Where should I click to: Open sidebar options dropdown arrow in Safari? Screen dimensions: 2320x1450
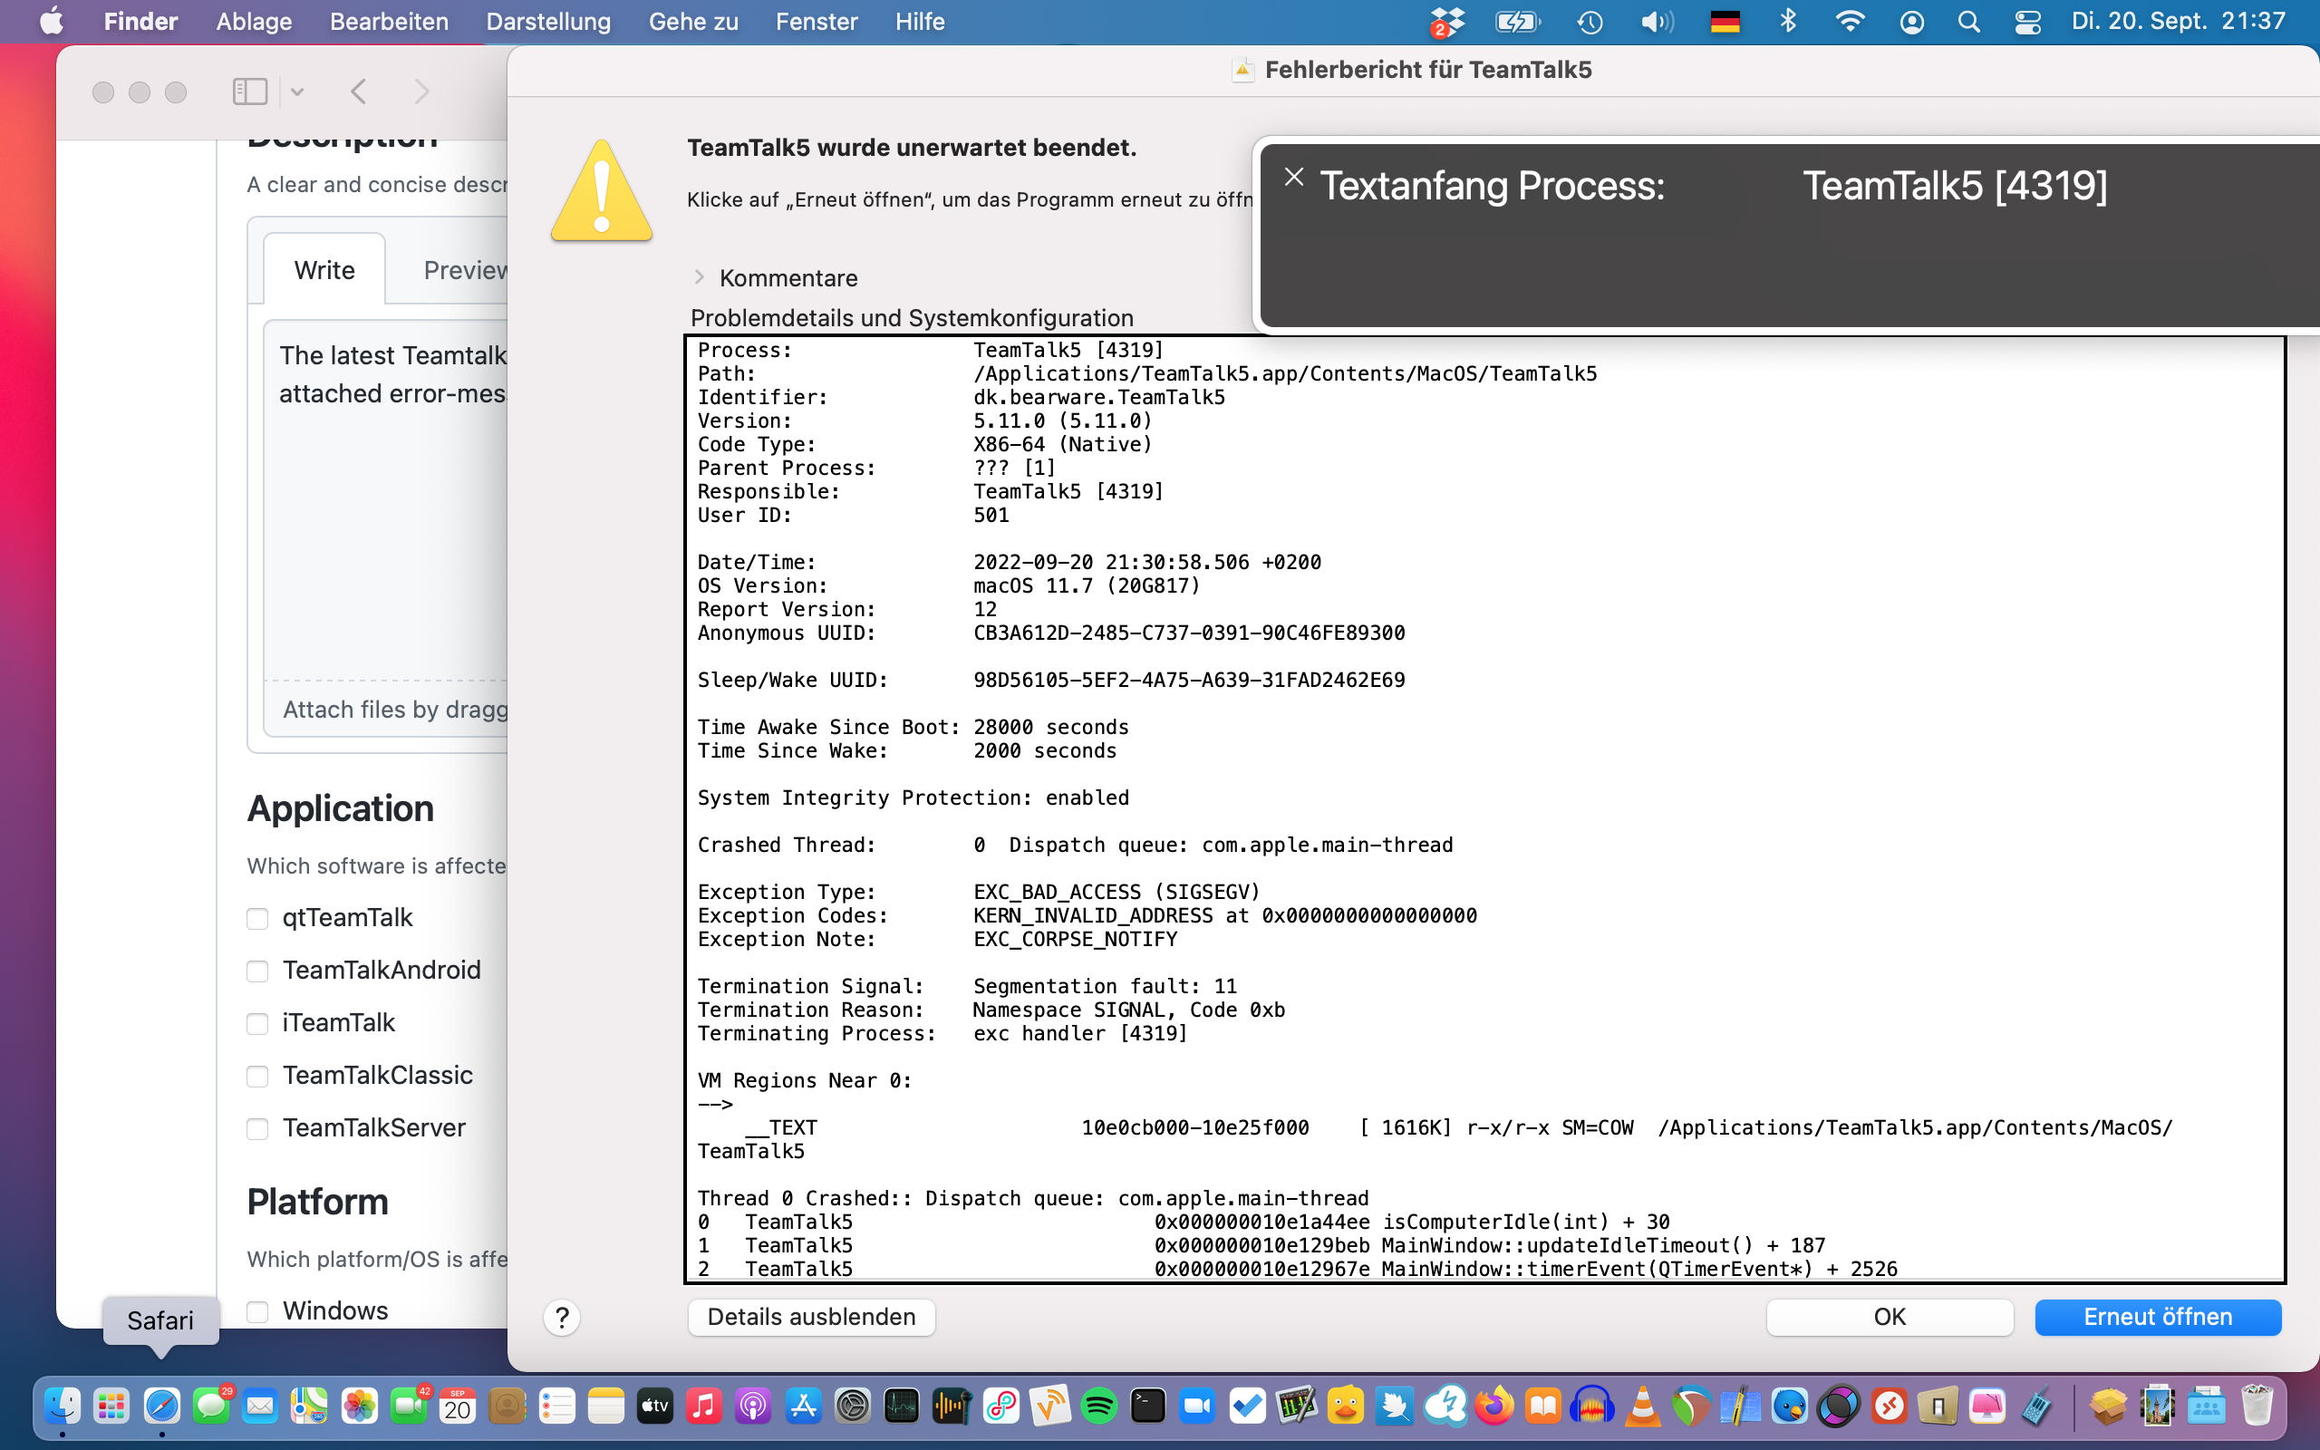click(x=297, y=92)
